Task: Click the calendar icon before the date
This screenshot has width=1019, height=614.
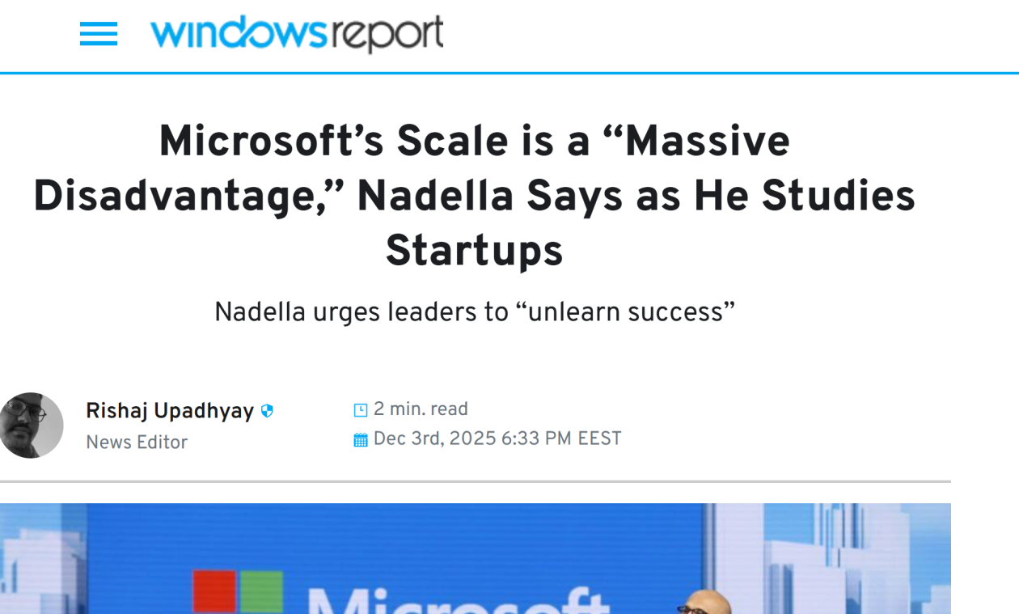Action: [x=361, y=440]
